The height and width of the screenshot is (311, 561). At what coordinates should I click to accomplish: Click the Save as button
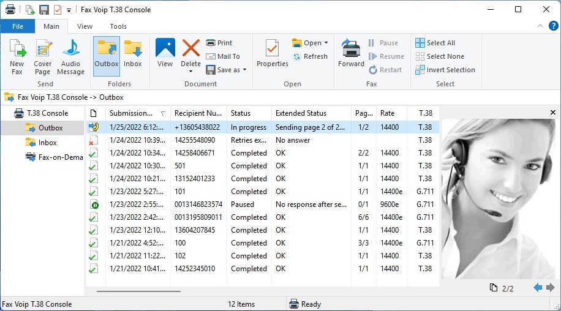222,70
